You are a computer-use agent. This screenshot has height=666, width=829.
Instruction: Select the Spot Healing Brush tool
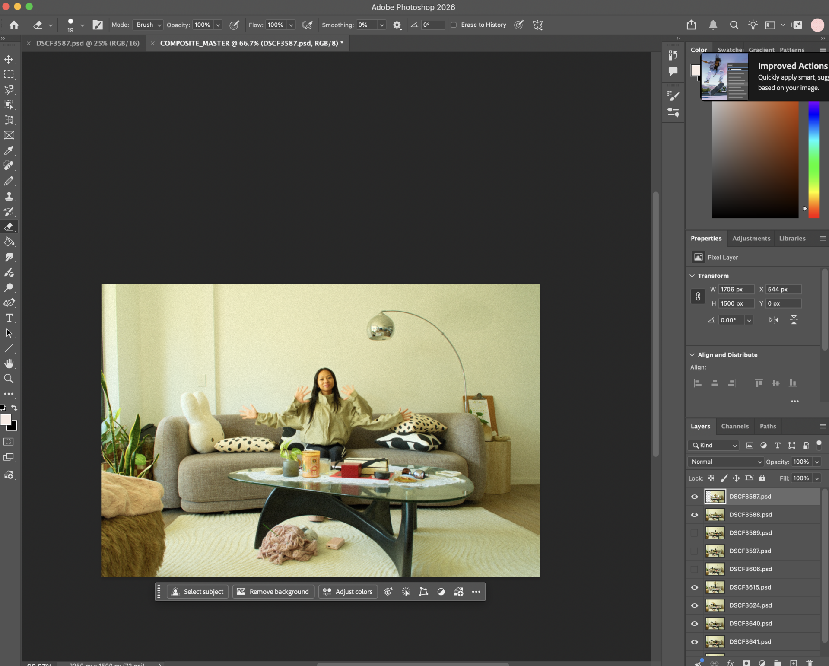(9, 166)
